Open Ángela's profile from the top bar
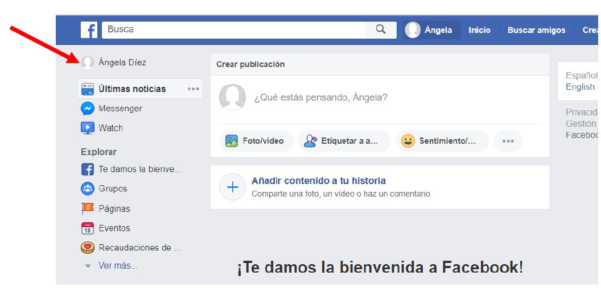The height and width of the screenshot is (288, 601). point(432,30)
